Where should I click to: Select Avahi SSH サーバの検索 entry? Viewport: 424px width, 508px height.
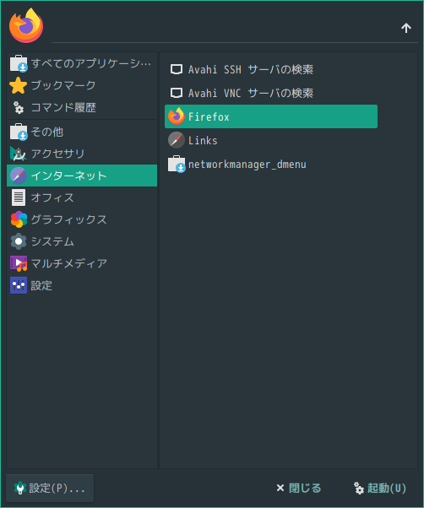tap(271, 69)
